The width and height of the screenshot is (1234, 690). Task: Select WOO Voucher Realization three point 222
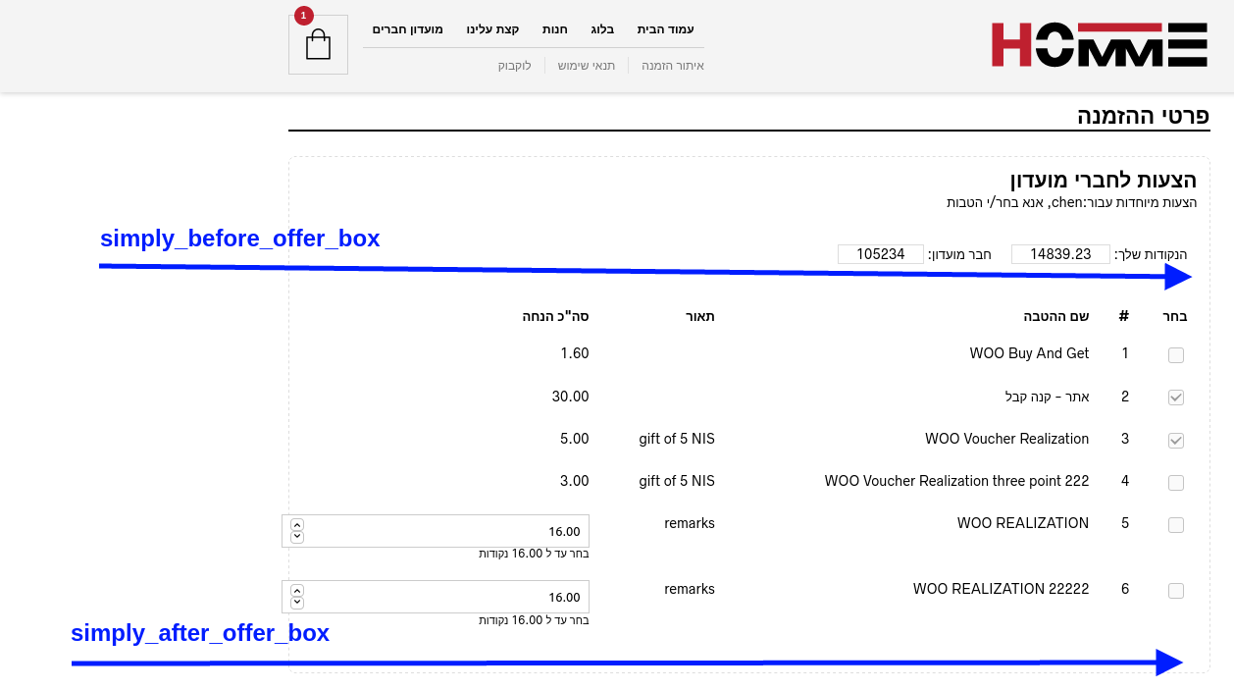pyautogui.click(x=1176, y=483)
